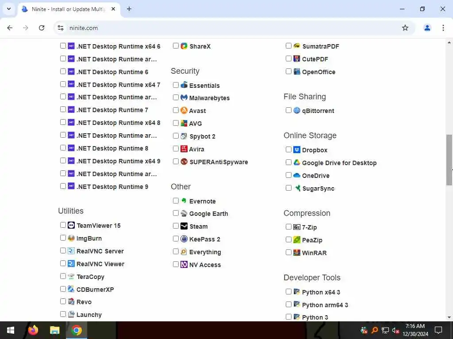Screen dimensions: 453x339
Task: Open the Windows Start menu
Action: point(11,330)
